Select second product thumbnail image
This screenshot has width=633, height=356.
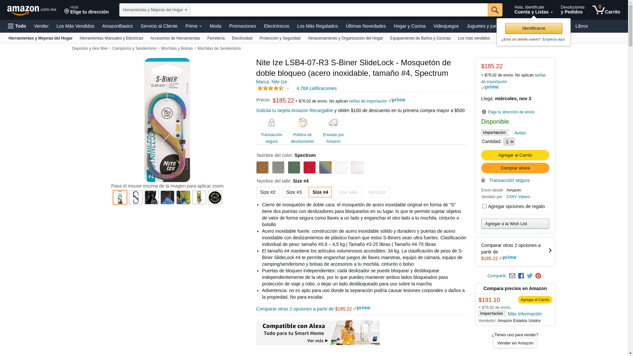136,197
